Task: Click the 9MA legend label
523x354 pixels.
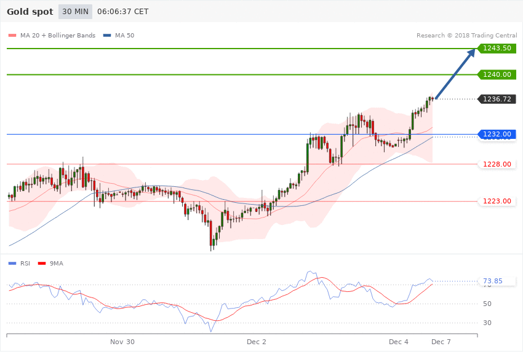Action: tap(57, 264)
